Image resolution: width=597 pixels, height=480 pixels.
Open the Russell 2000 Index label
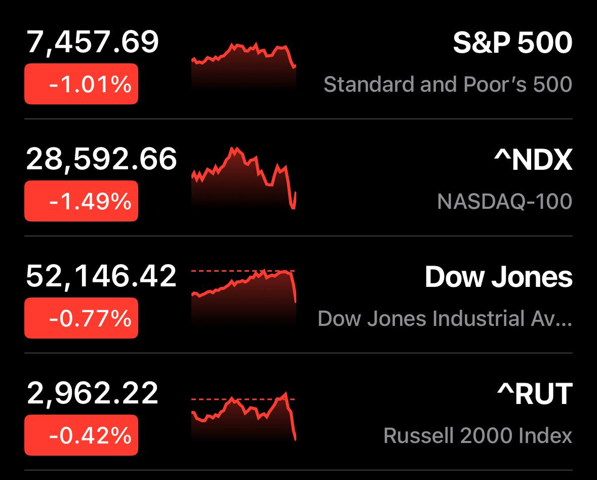(x=478, y=435)
